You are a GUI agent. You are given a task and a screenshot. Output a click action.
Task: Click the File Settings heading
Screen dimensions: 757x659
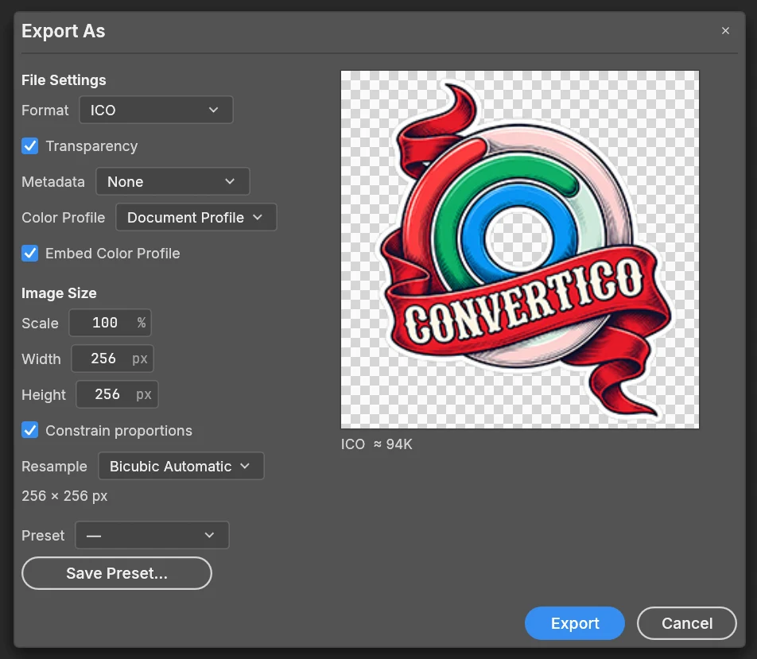coord(64,80)
